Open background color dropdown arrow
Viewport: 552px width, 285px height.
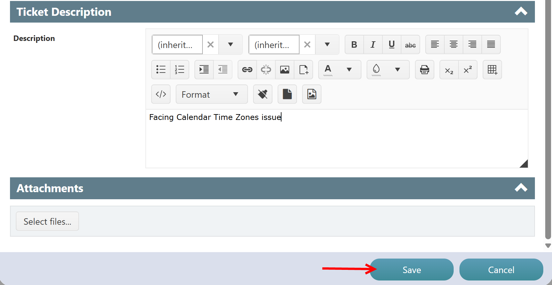(x=397, y=70)
